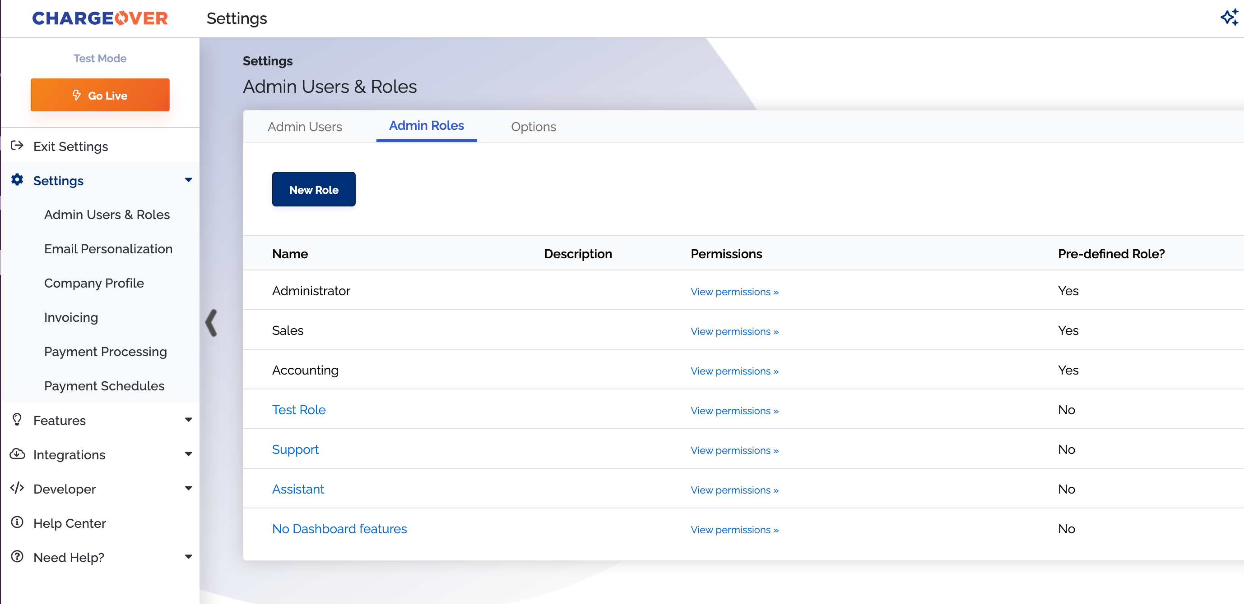The image size is (1244, 604).
Task: Click the No value in Support row
Action: coord(1066,450)
